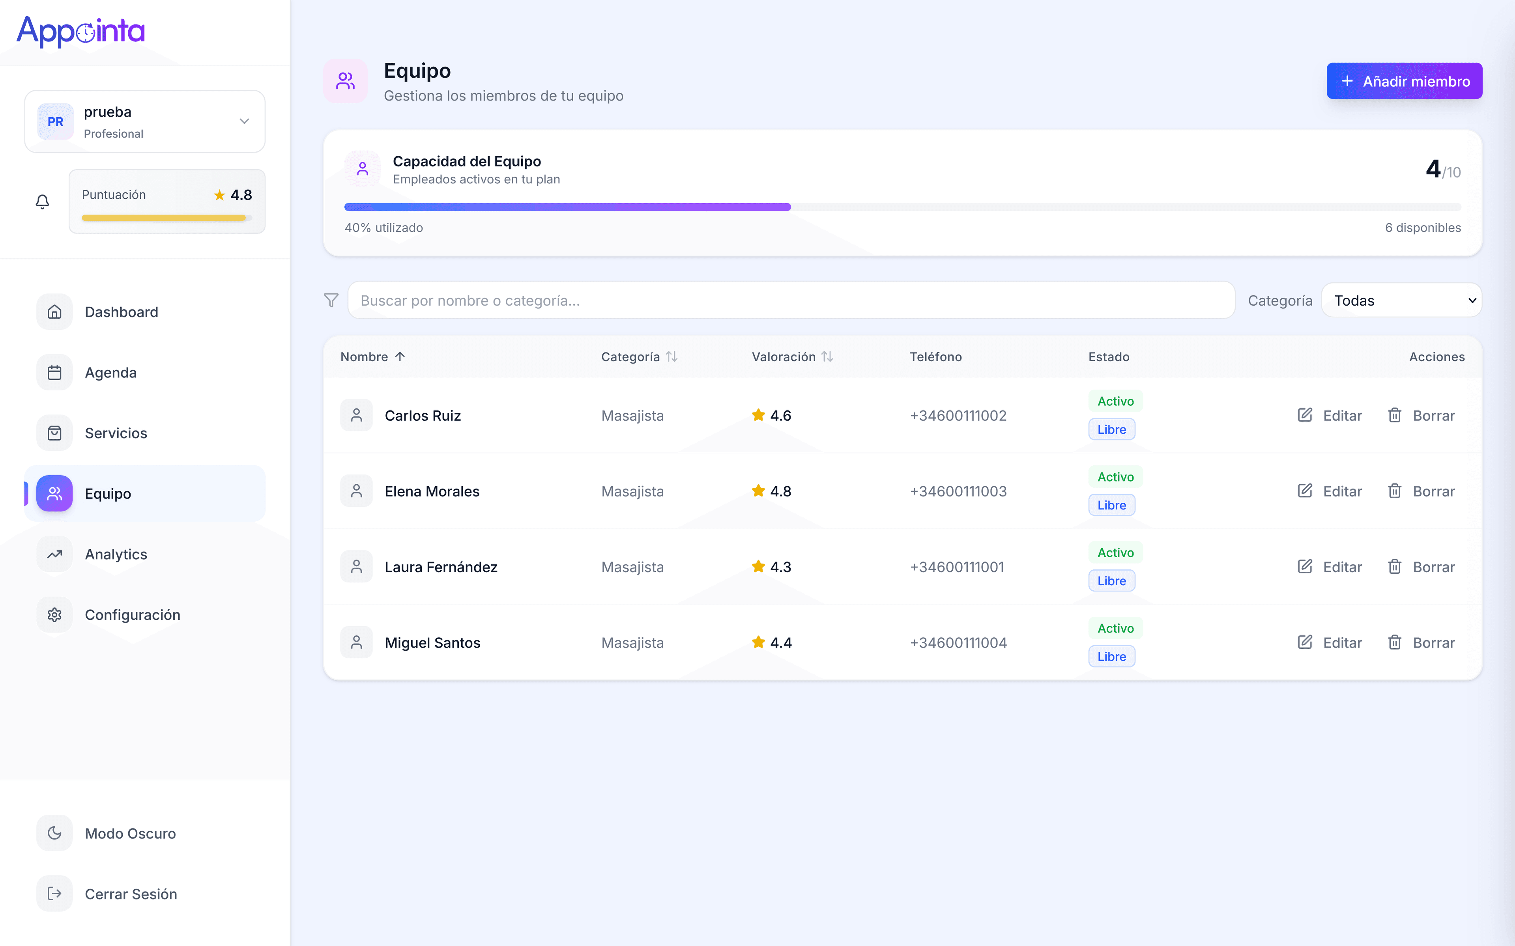This screenshot has height=946, width=1515.
Task: Expand the prueba account switcher
Action: 144,121
